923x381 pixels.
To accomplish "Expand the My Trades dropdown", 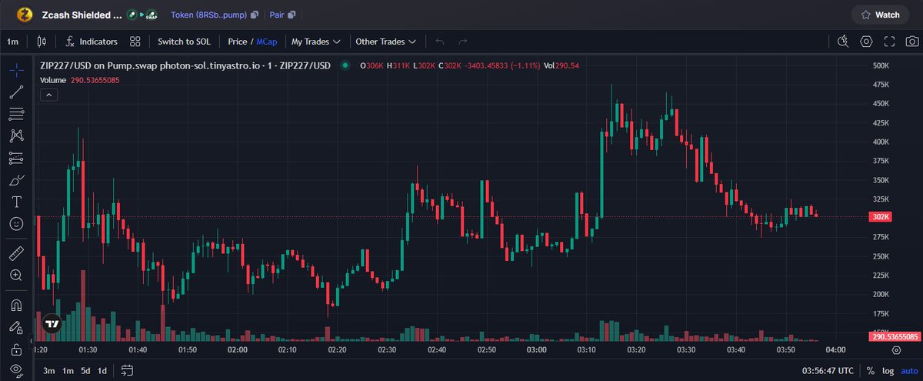I will (x=317, y=42).
